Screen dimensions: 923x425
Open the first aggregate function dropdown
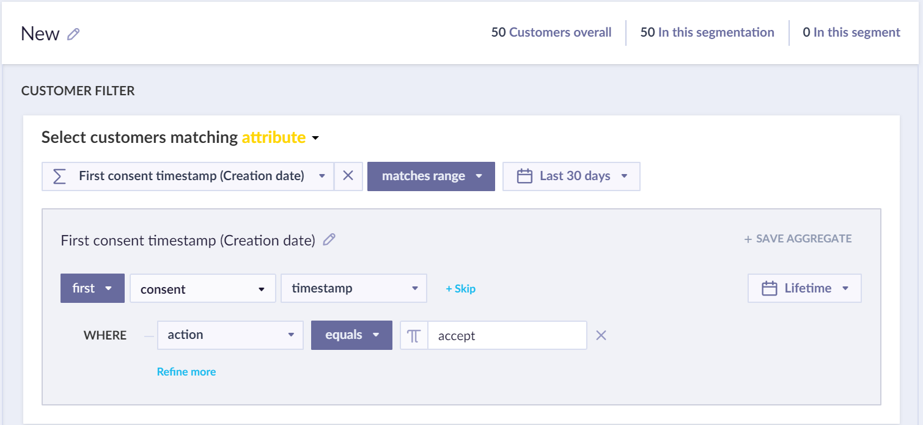point(92,288)
